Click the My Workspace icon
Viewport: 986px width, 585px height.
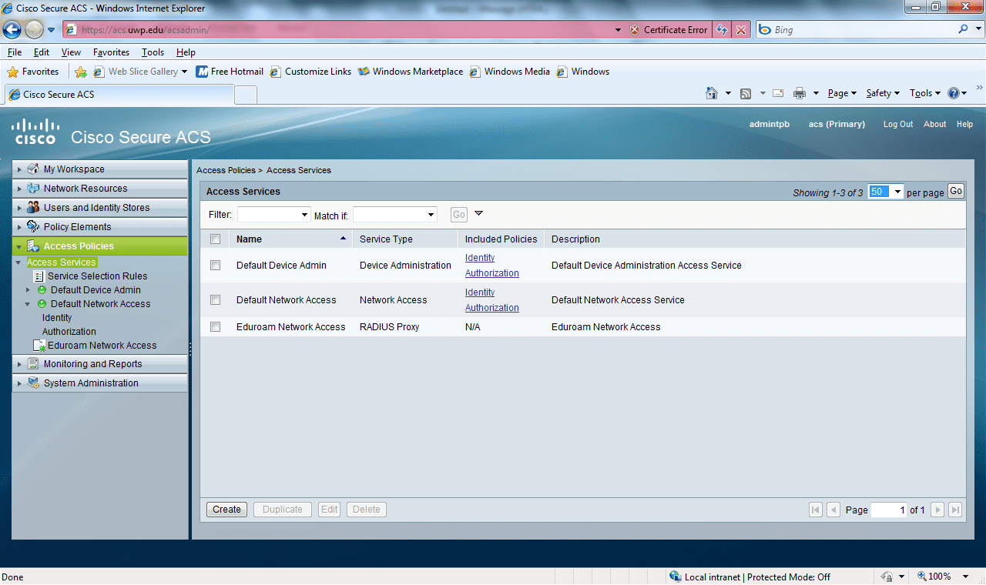tap(33, 169)
